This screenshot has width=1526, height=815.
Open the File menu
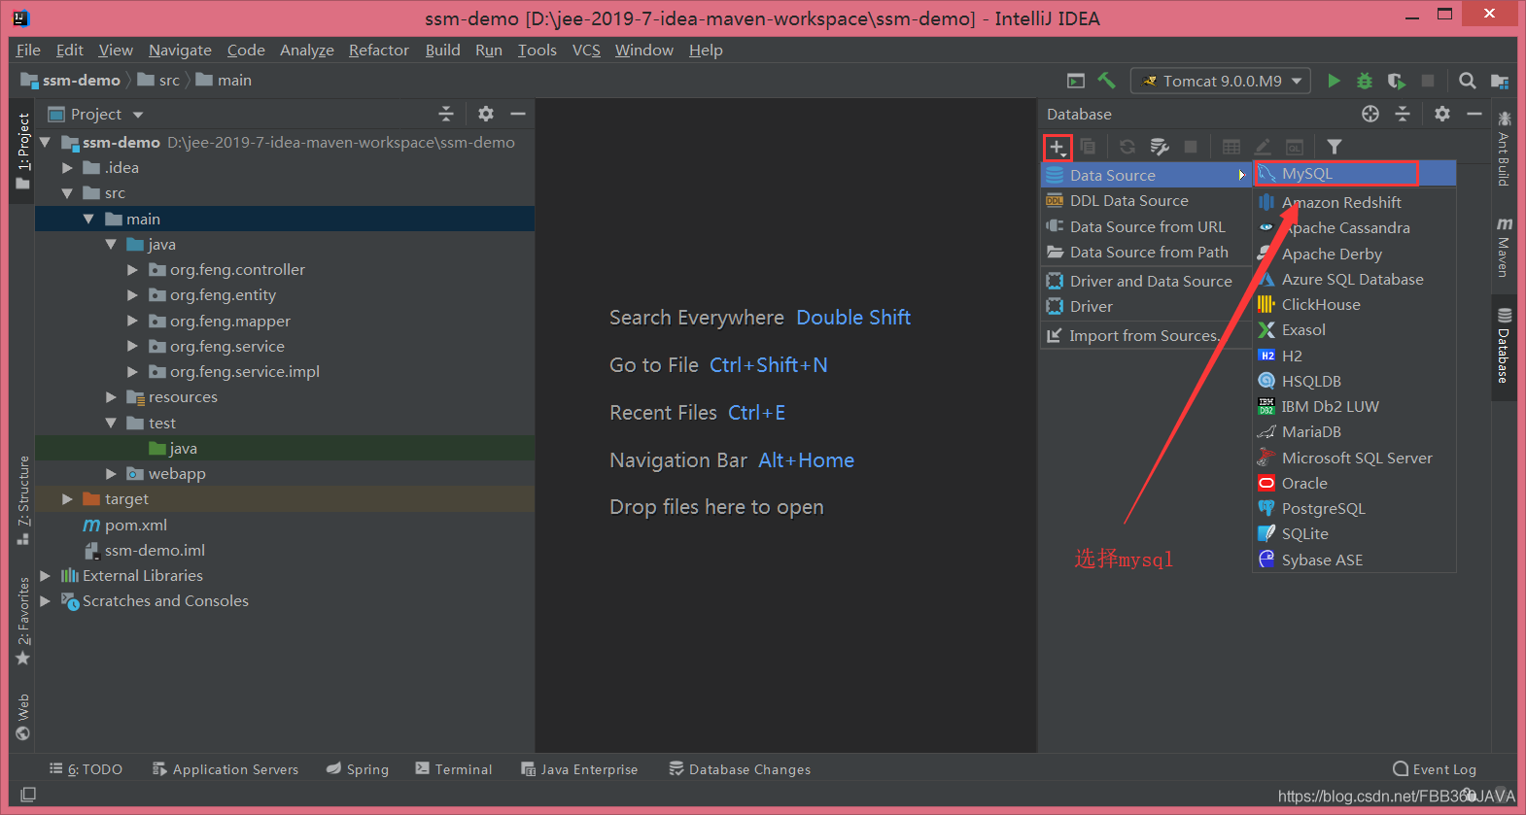28,50
